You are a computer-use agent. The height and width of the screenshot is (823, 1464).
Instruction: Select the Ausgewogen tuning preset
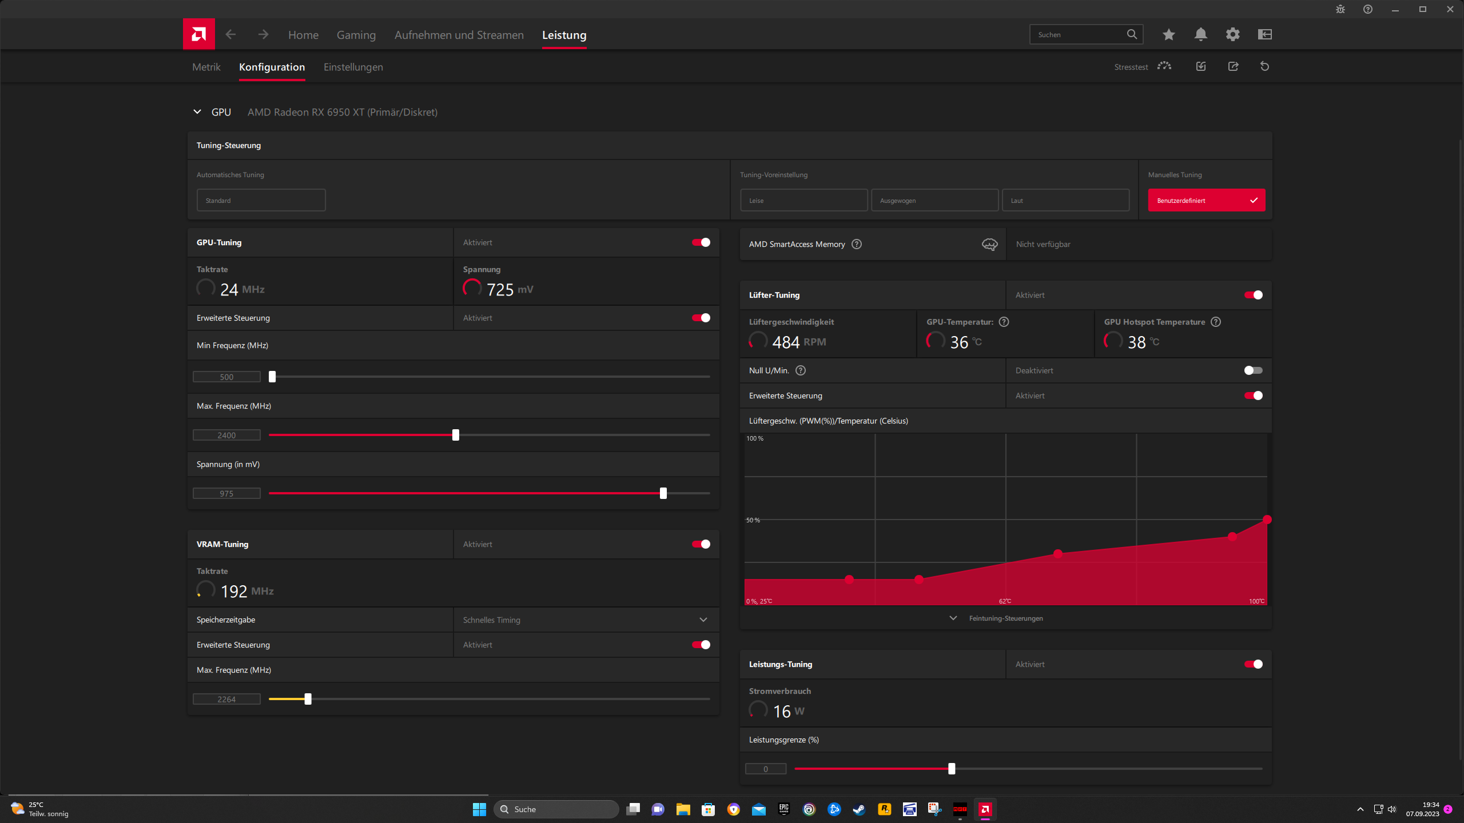(x=934, y=201)
